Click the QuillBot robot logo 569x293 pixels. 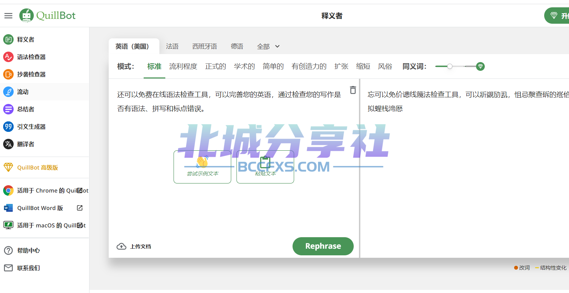click(27, 15)
